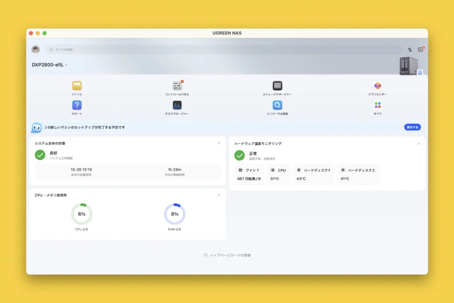The image size is (454, 303).
Task: Open the ファイル (Files) app icon
Action: 77,86
